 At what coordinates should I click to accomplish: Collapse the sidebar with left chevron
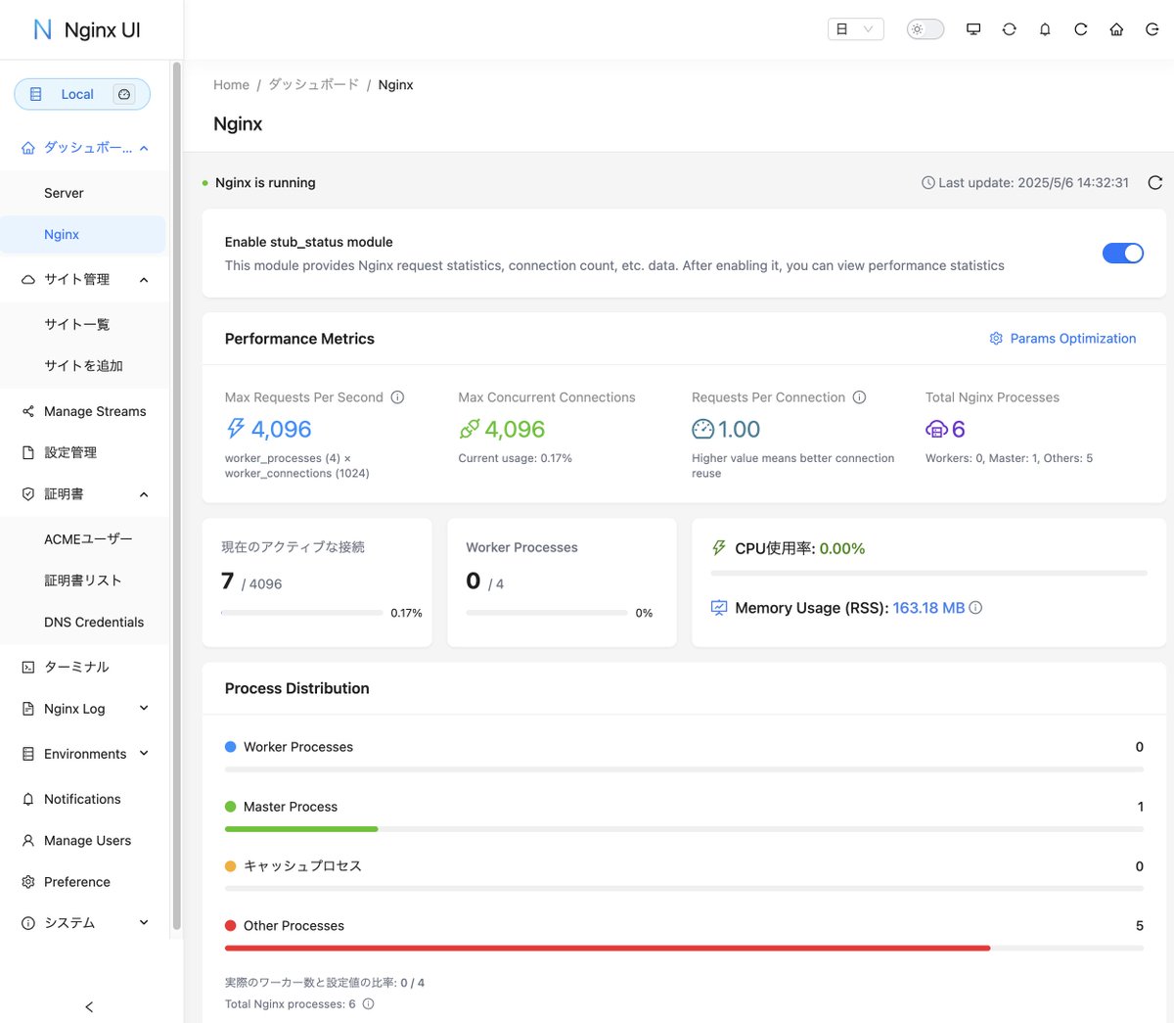click(x=89, y=1006)
